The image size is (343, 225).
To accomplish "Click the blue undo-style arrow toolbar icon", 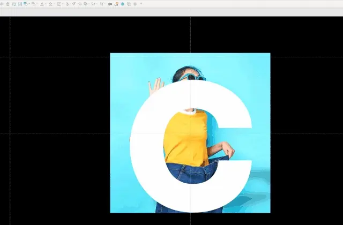I will point(26,4).
